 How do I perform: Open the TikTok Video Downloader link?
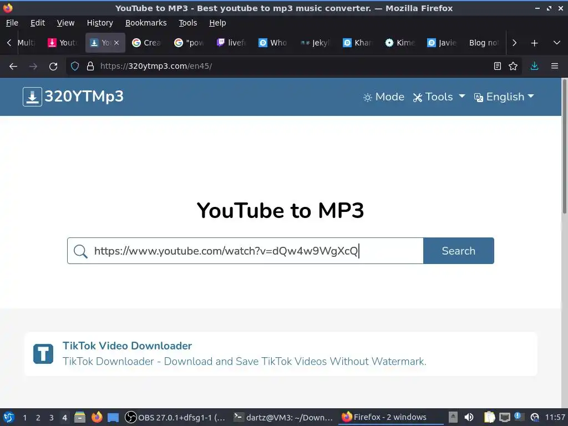(127, 346)
